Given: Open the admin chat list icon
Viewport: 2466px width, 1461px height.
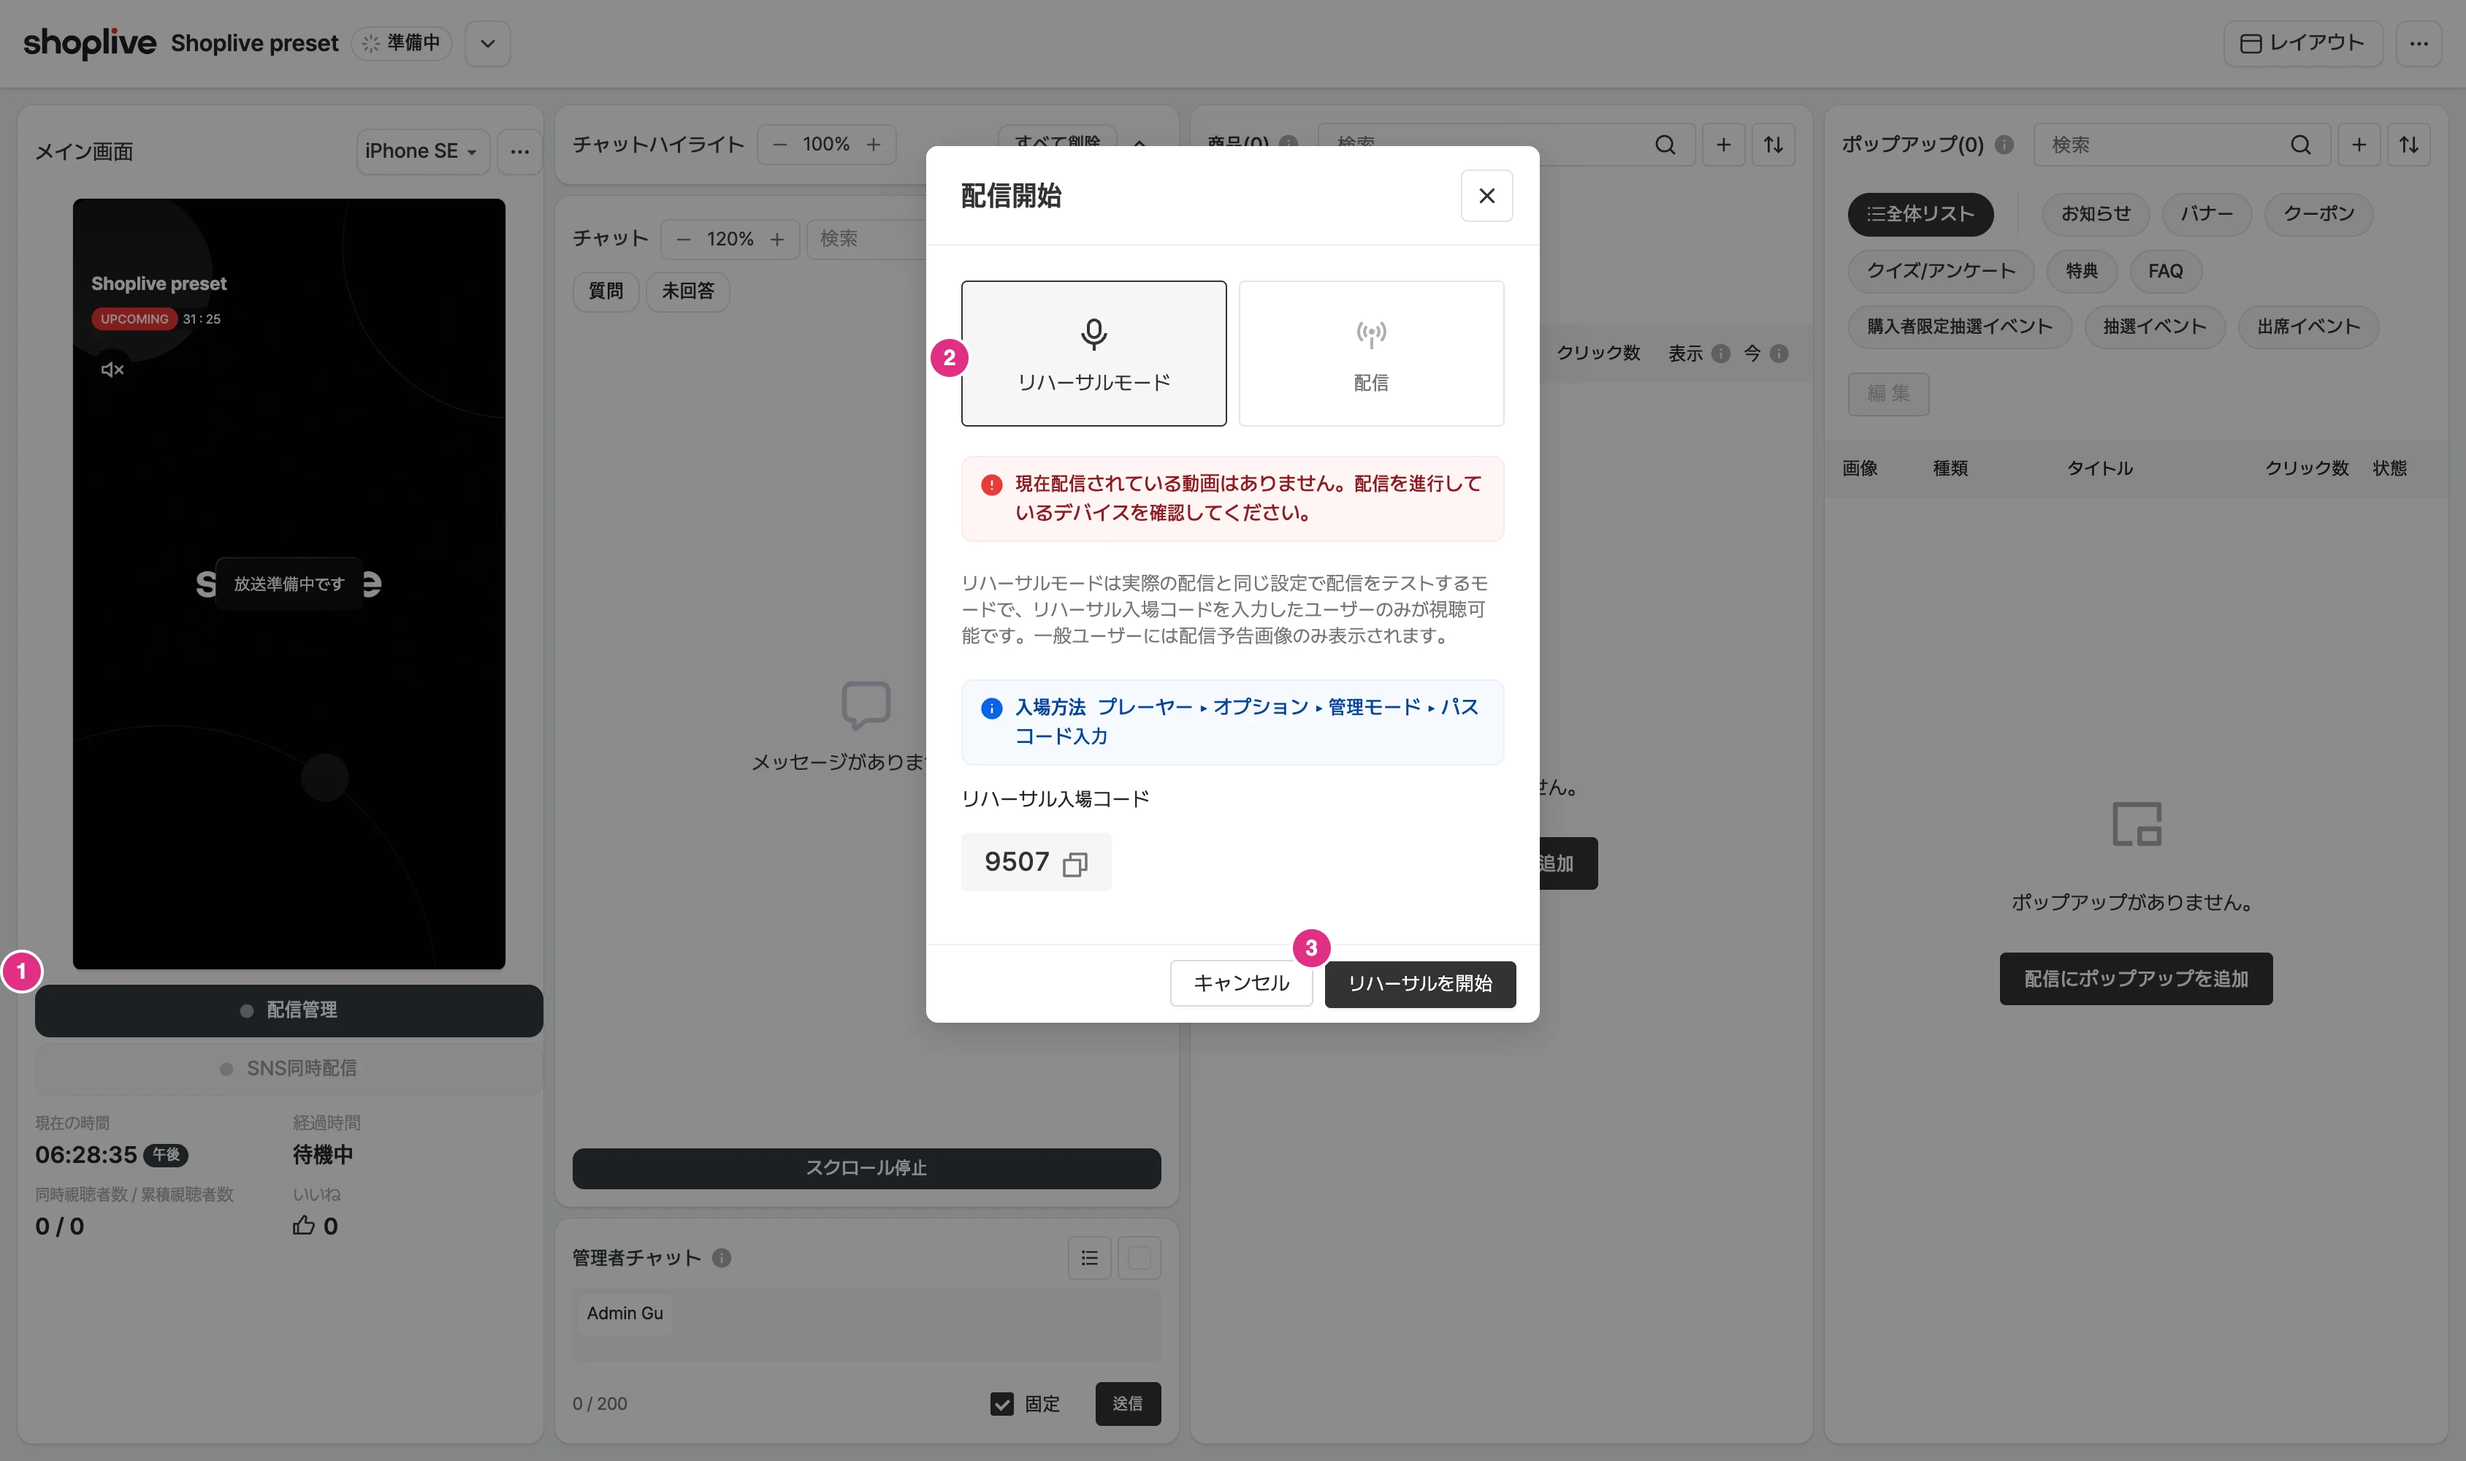Looking at the screenshot, I should pos(1089,1257).
